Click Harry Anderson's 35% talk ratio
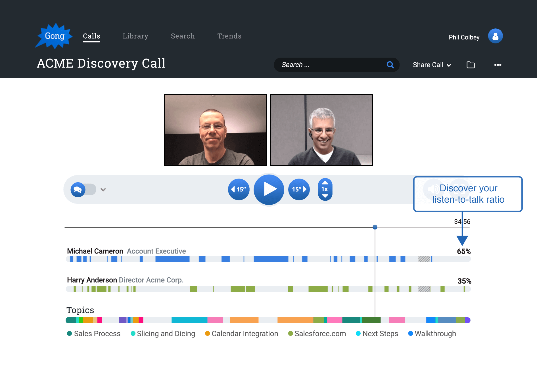Viewport: 537px width, 369px height. point(464,281)
